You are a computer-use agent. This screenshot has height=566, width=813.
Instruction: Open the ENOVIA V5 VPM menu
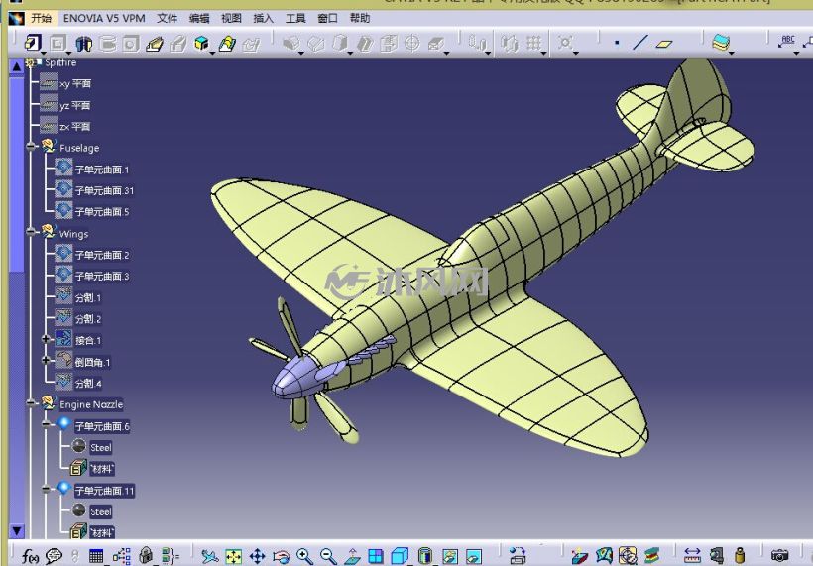(x=104, y=18)
